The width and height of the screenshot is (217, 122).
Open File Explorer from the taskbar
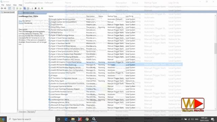73,119
